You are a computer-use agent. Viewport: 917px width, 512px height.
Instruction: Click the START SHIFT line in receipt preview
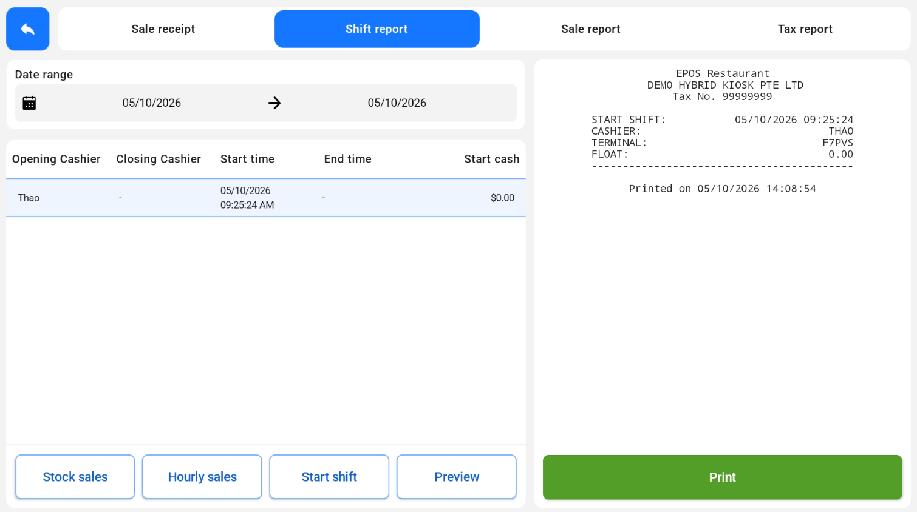[723, 120]
